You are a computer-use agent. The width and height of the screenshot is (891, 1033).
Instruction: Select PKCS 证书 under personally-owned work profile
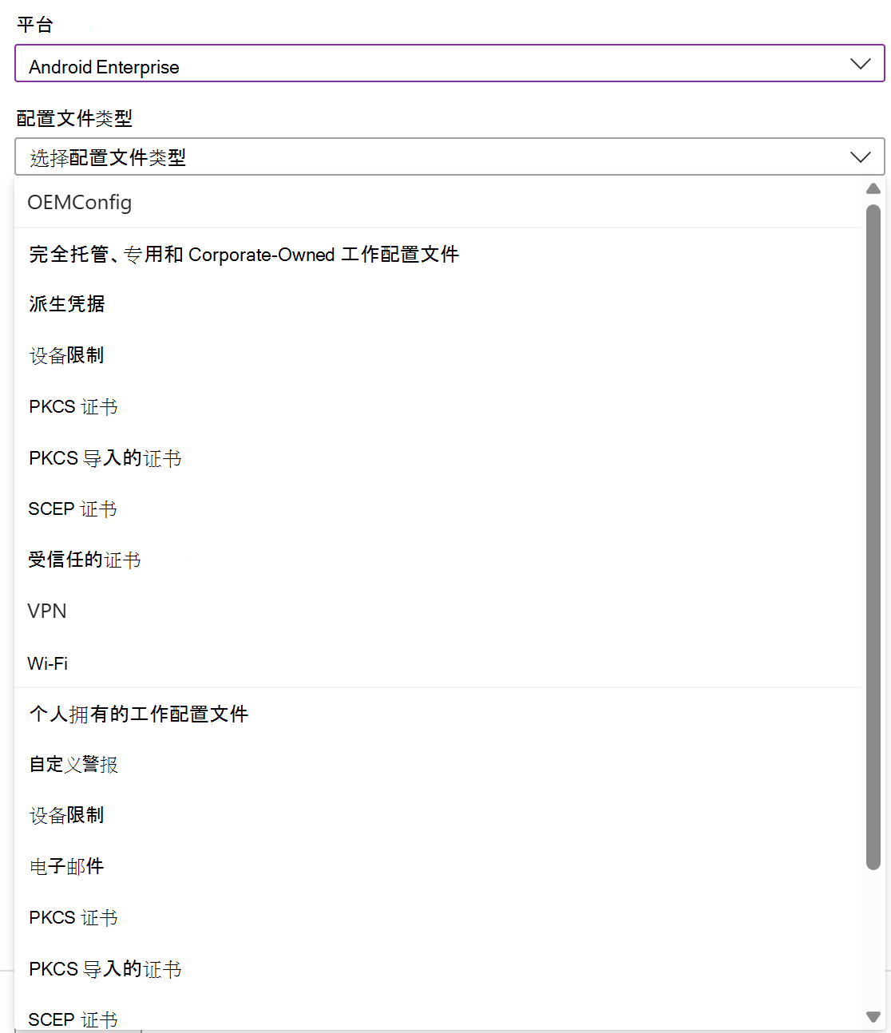pyautogui.click(x=438, y=917)
